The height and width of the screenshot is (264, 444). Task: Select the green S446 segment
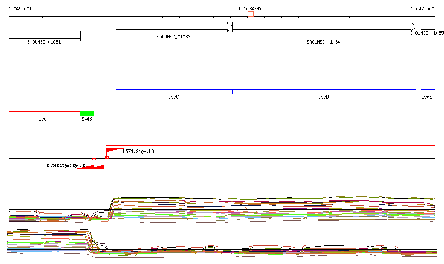(x=87, y=114)
